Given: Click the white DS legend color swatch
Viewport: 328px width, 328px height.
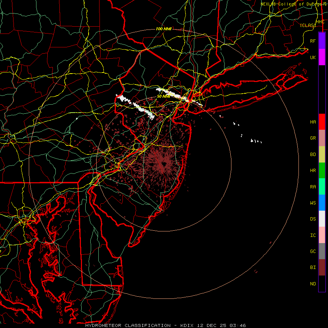Looking at the screenshot, I should point(322,219).
